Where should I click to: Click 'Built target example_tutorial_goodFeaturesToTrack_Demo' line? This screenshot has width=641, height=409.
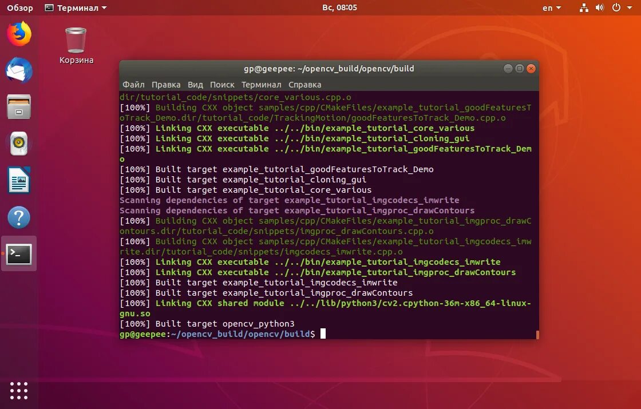[x=276, y=169]
